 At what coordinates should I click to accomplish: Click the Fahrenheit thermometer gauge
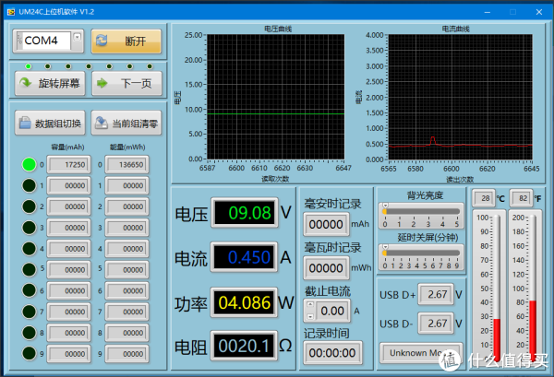pyautogui.click(x=533, y=288)
